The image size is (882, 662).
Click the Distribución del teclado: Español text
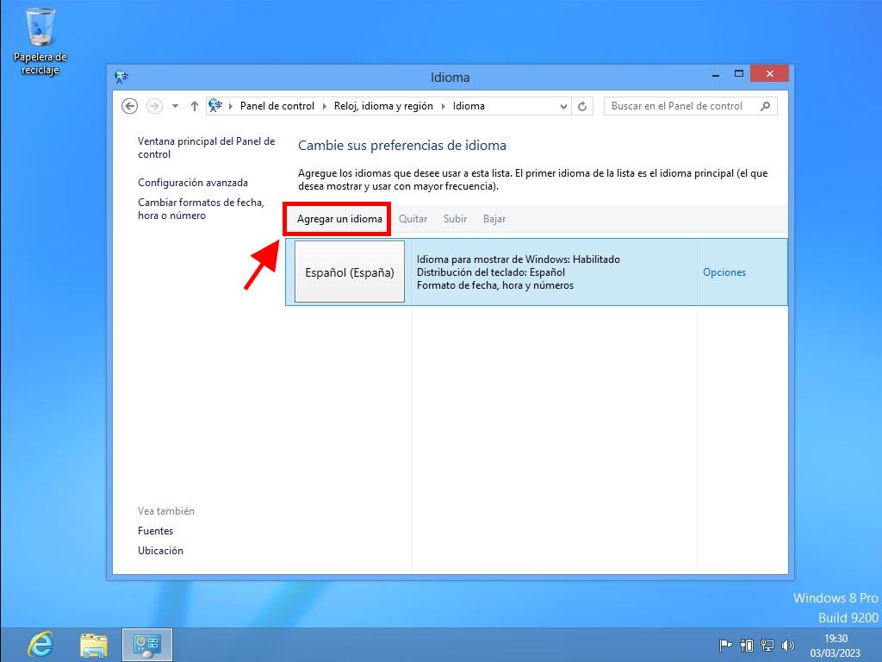click(490, 272)
